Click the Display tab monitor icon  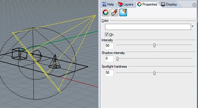163,4
